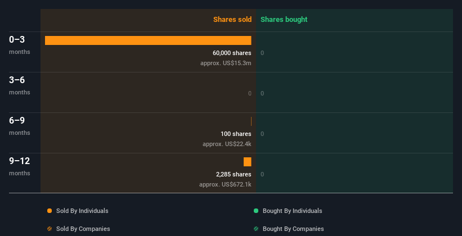
Task: Click the 0–3 months orange sold bar
Action: (x=148, y=40)
